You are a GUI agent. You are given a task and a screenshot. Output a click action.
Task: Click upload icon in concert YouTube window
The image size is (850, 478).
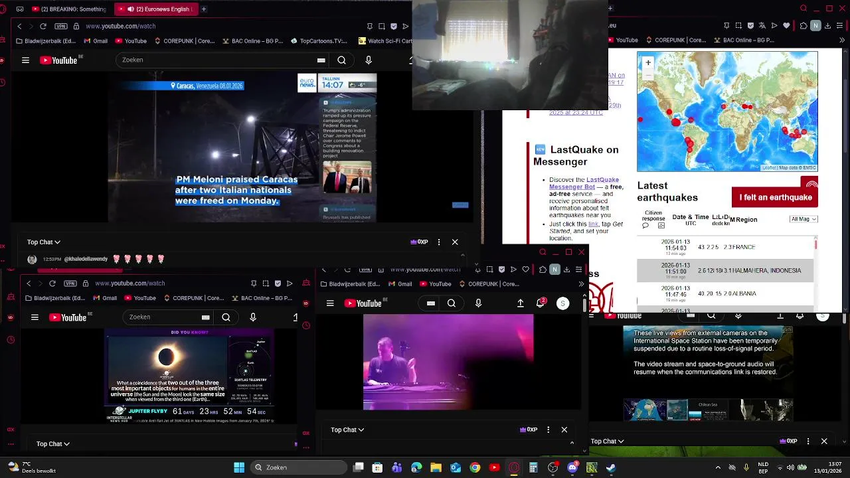click(521, 303)
